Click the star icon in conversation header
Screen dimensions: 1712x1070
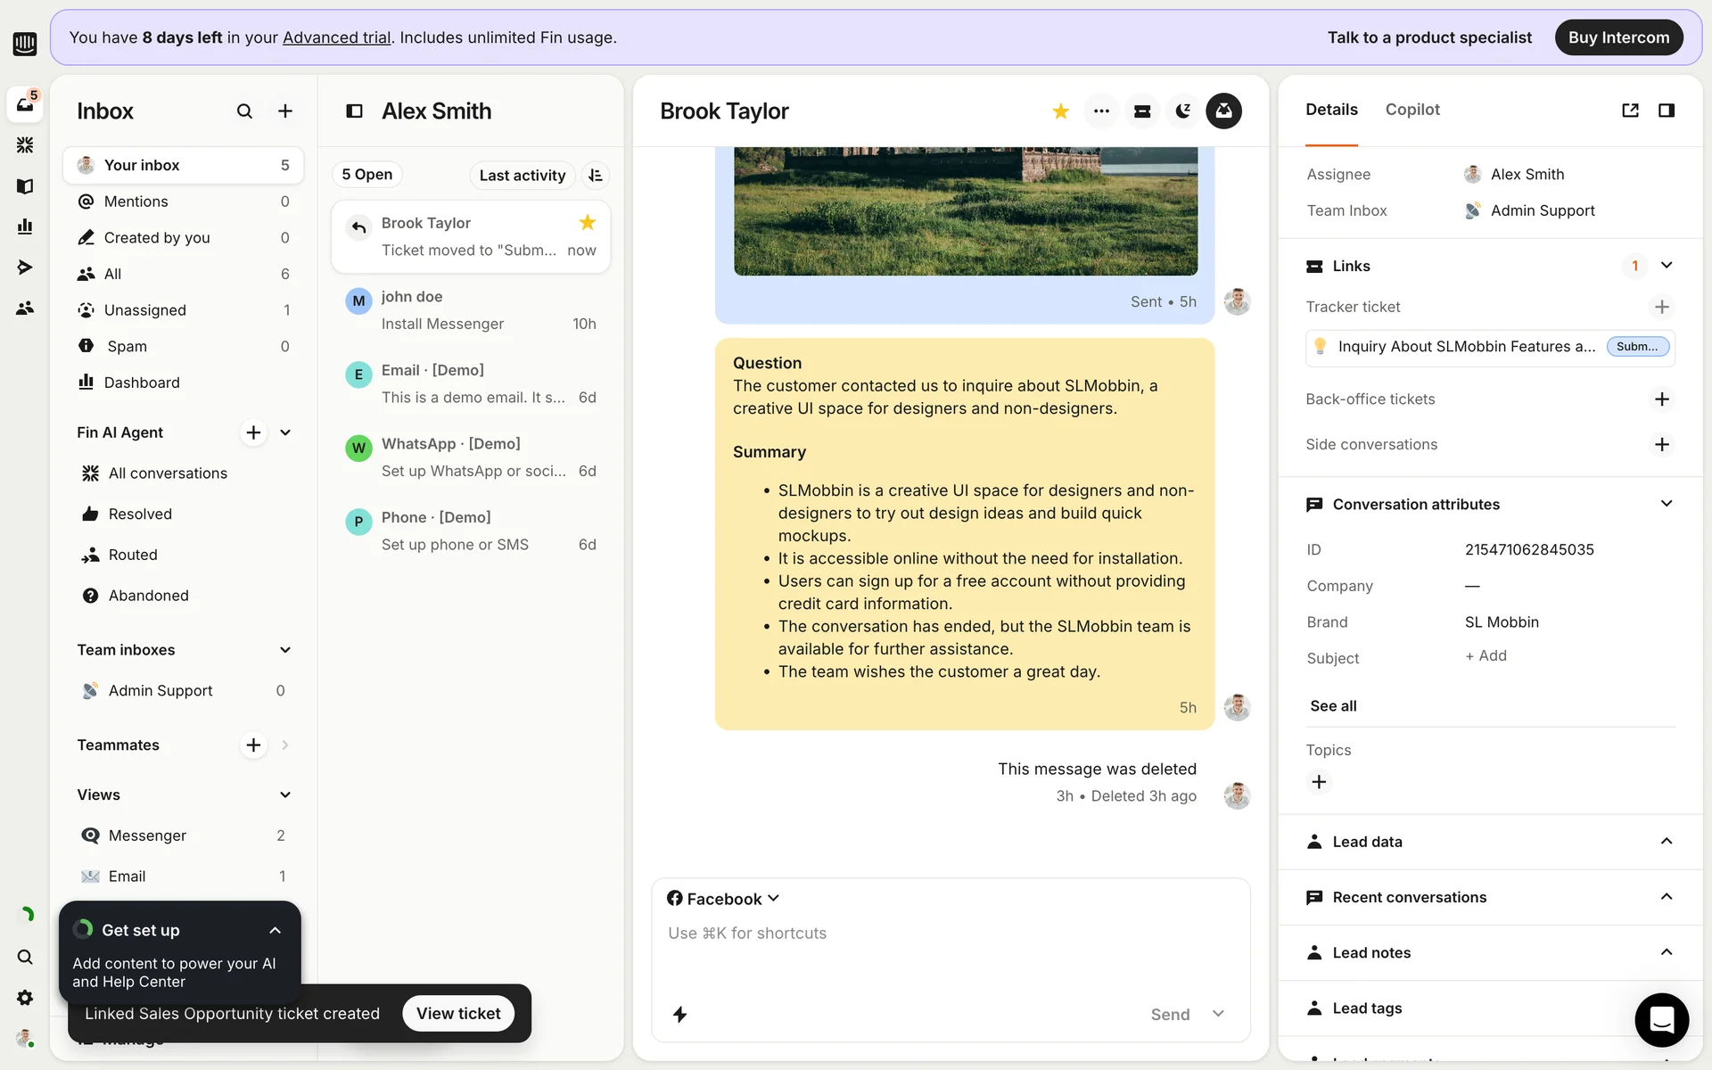point(1060,111)
